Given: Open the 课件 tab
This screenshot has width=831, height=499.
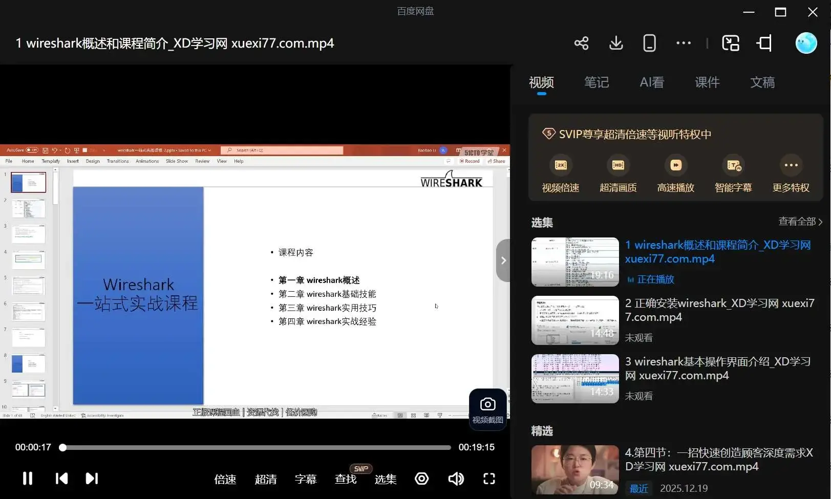Looking at the screenshot, I should (707, 82).
